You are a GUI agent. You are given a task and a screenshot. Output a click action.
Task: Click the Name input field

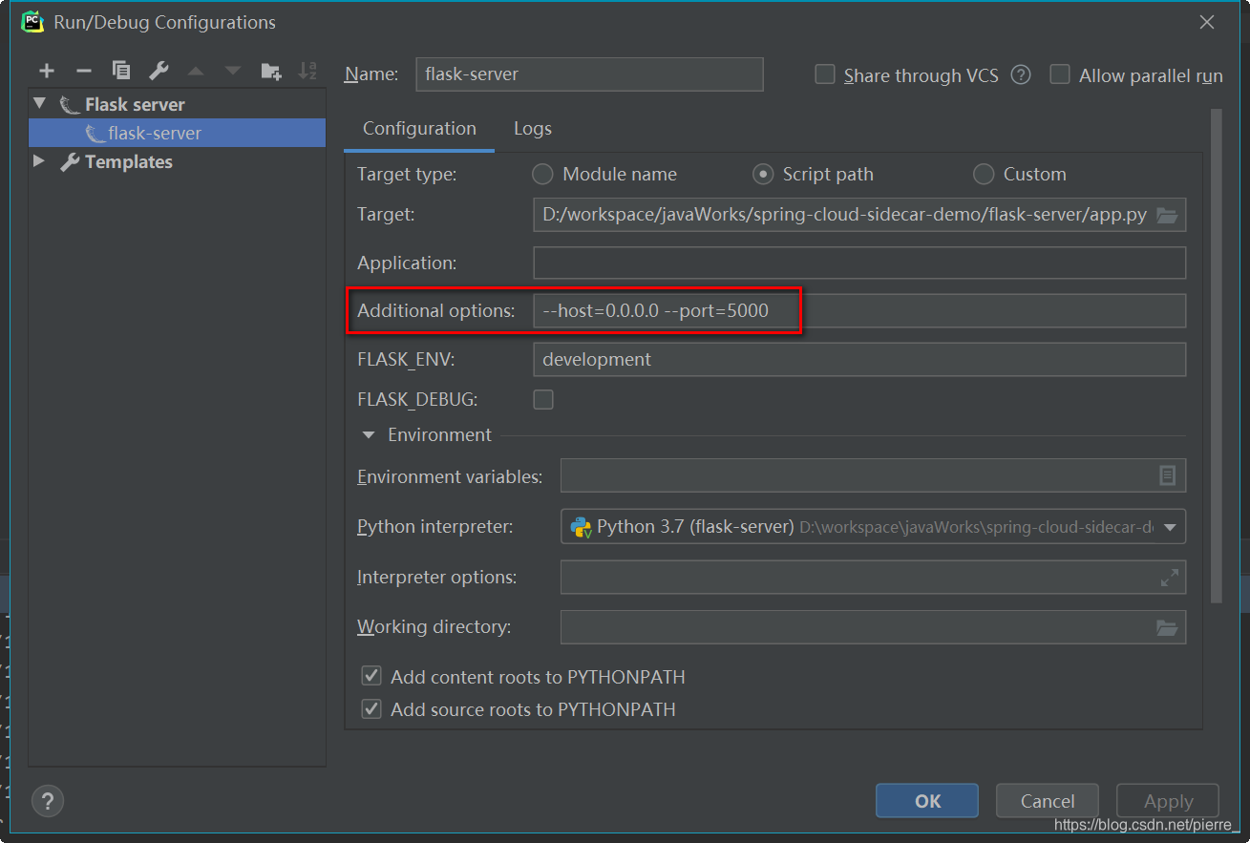pos(589,74)
